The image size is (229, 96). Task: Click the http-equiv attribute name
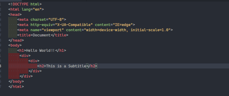click(x=42, y=25)
